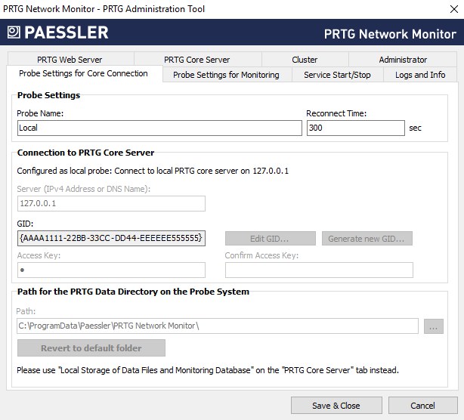The width and height of the screenshot is (464, 420).
Task: Open the Cluster tab
Action: [305, 60]
